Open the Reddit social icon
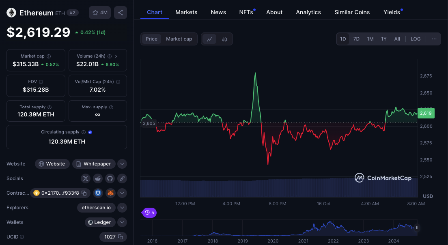Viewport: 448px width, 245px height. (x=98, y=178)
